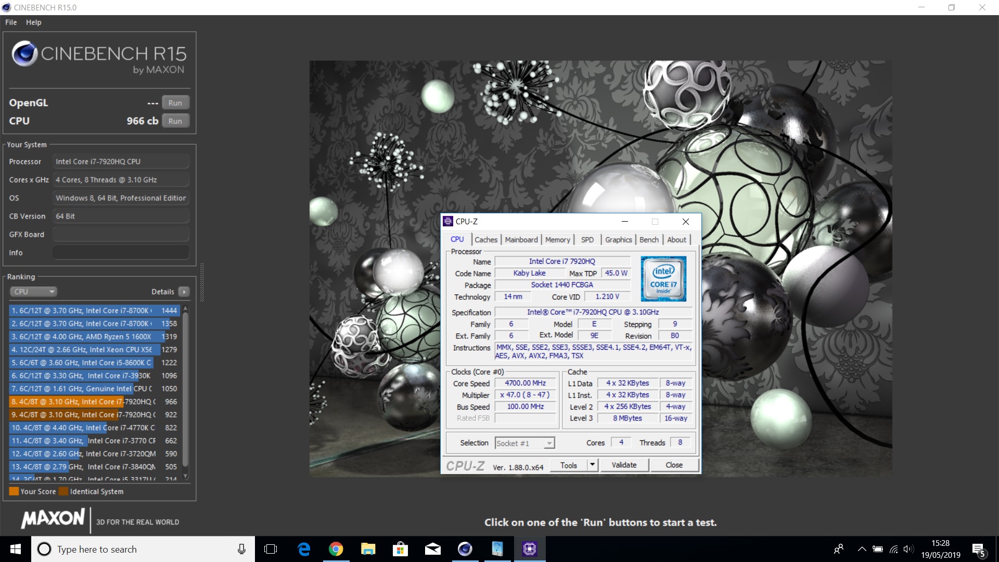Run the OpenGL benchmark
The height and width of the screenshot is (562, 999).
175,103
